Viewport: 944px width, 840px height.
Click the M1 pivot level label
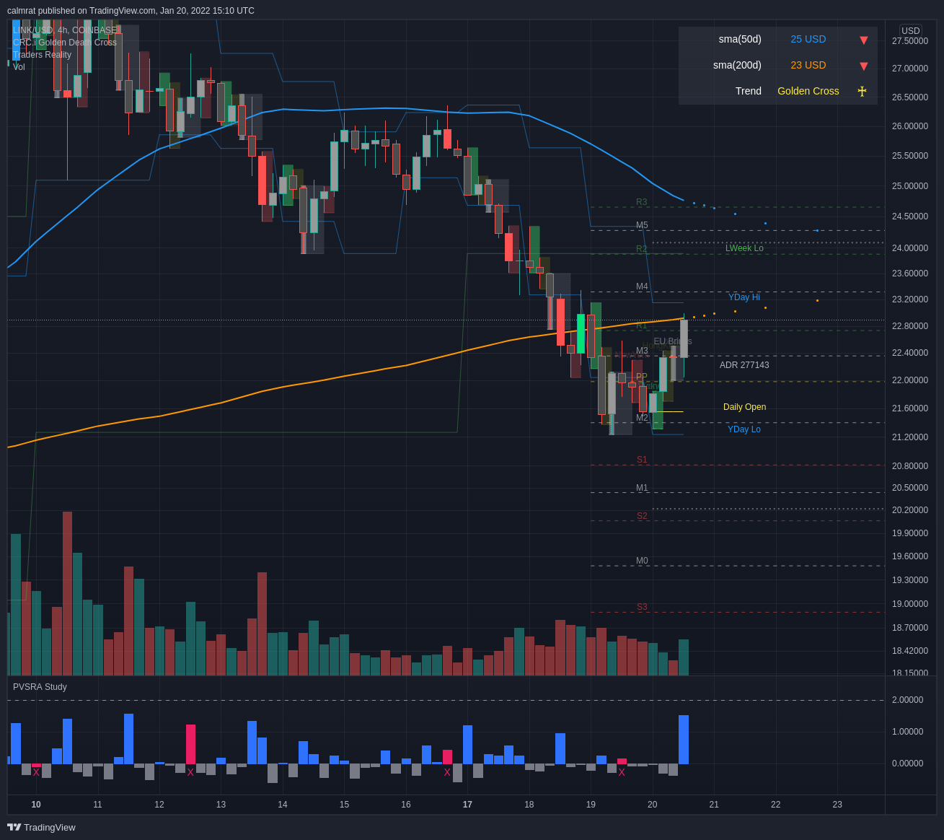coord(642,488)
